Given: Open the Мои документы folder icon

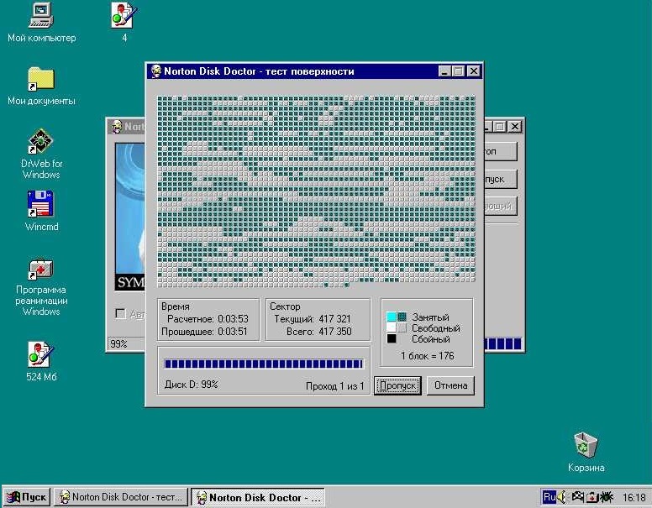Looking at the screenshot, I should point(40,79).
